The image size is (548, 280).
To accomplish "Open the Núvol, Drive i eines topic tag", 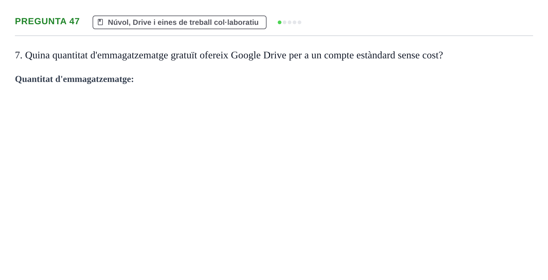I will [x=180, y=22].
